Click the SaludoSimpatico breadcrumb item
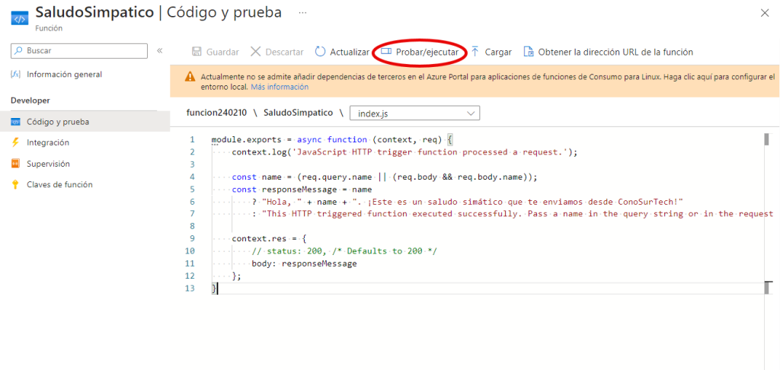 click(298, 113)
